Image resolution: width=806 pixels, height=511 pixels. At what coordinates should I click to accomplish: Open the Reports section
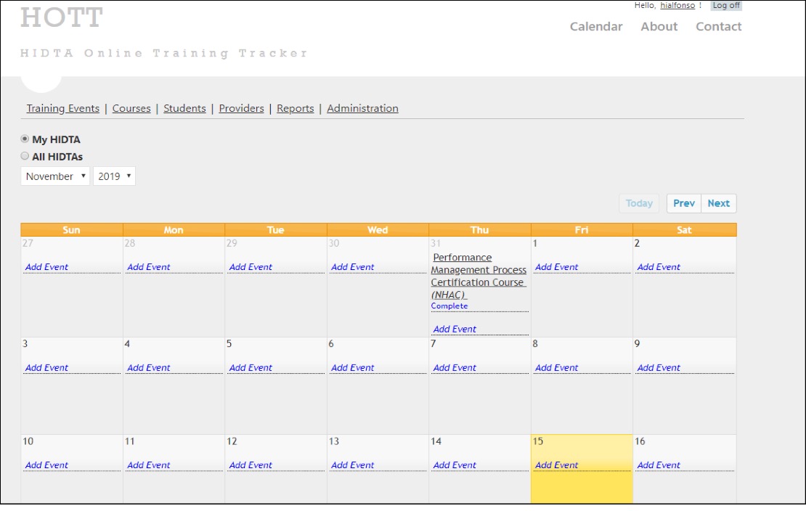coord(295,109)
